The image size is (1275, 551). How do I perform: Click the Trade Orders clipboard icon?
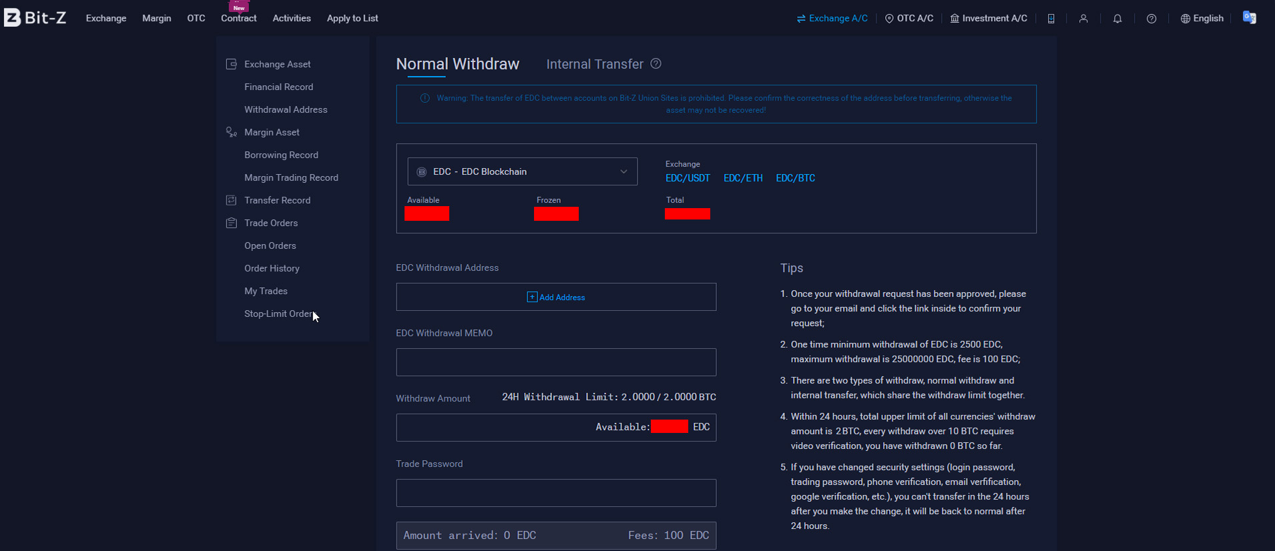point(232,223)
